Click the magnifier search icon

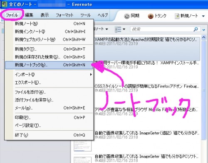pyautogui.click(x=196, y=29)
